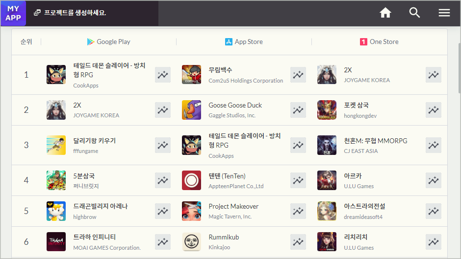Select the Google Play column header
This screenshot has height=259, width=461.
pos(109,42)
